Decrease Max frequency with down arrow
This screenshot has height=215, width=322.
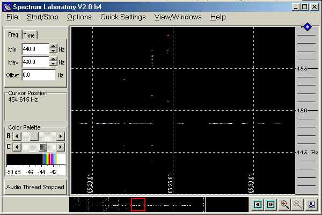[x=53, y=64]
